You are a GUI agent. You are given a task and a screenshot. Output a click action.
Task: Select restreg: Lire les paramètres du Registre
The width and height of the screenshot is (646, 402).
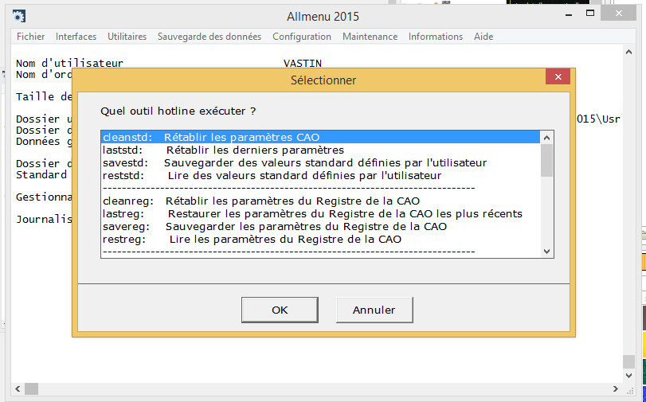click(320, 240)
